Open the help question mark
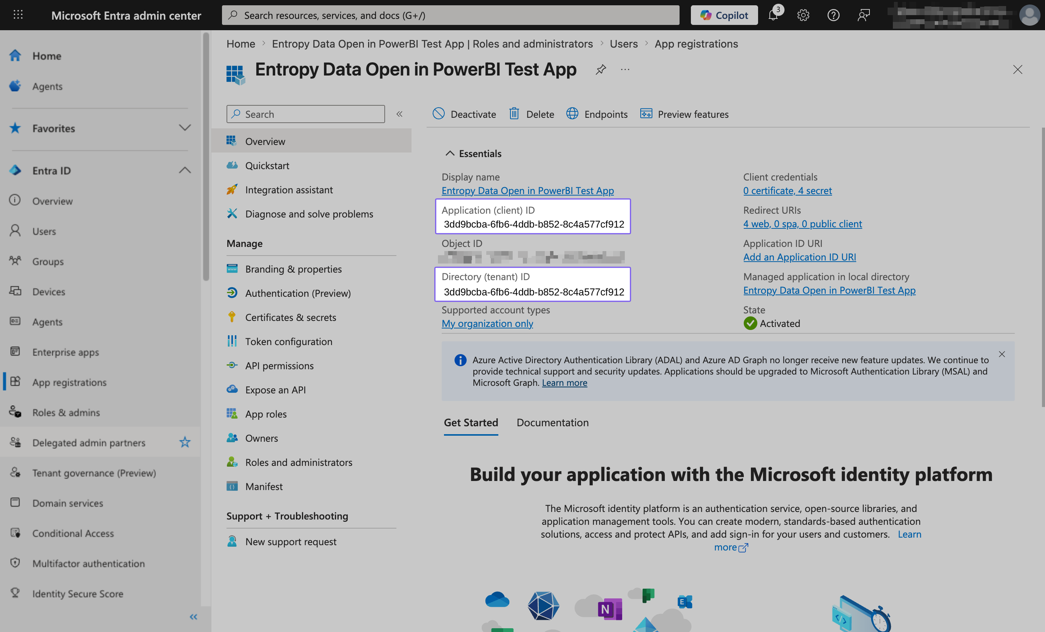 pyautogui.click(x=833, y=15)
